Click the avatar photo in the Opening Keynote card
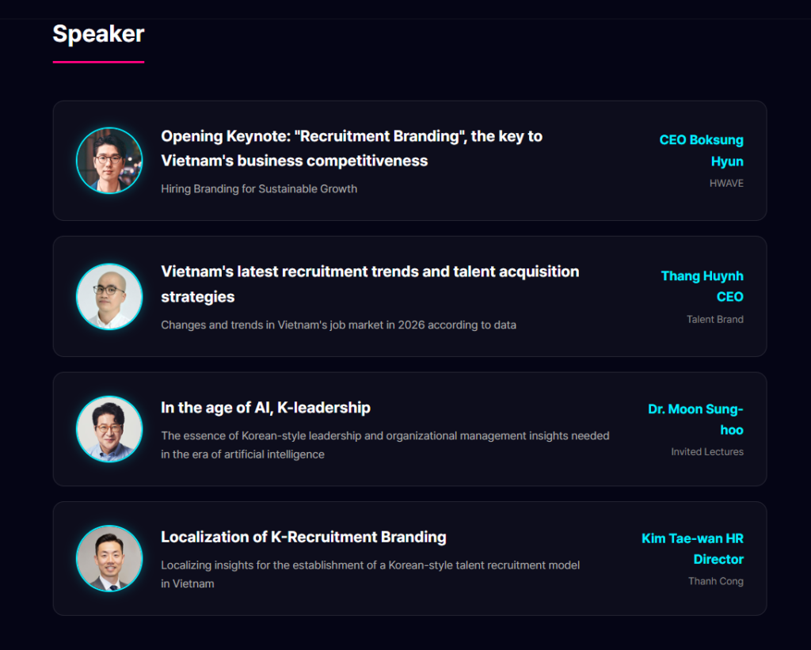This screenshot has height=650, width=811. pos(109,161)
